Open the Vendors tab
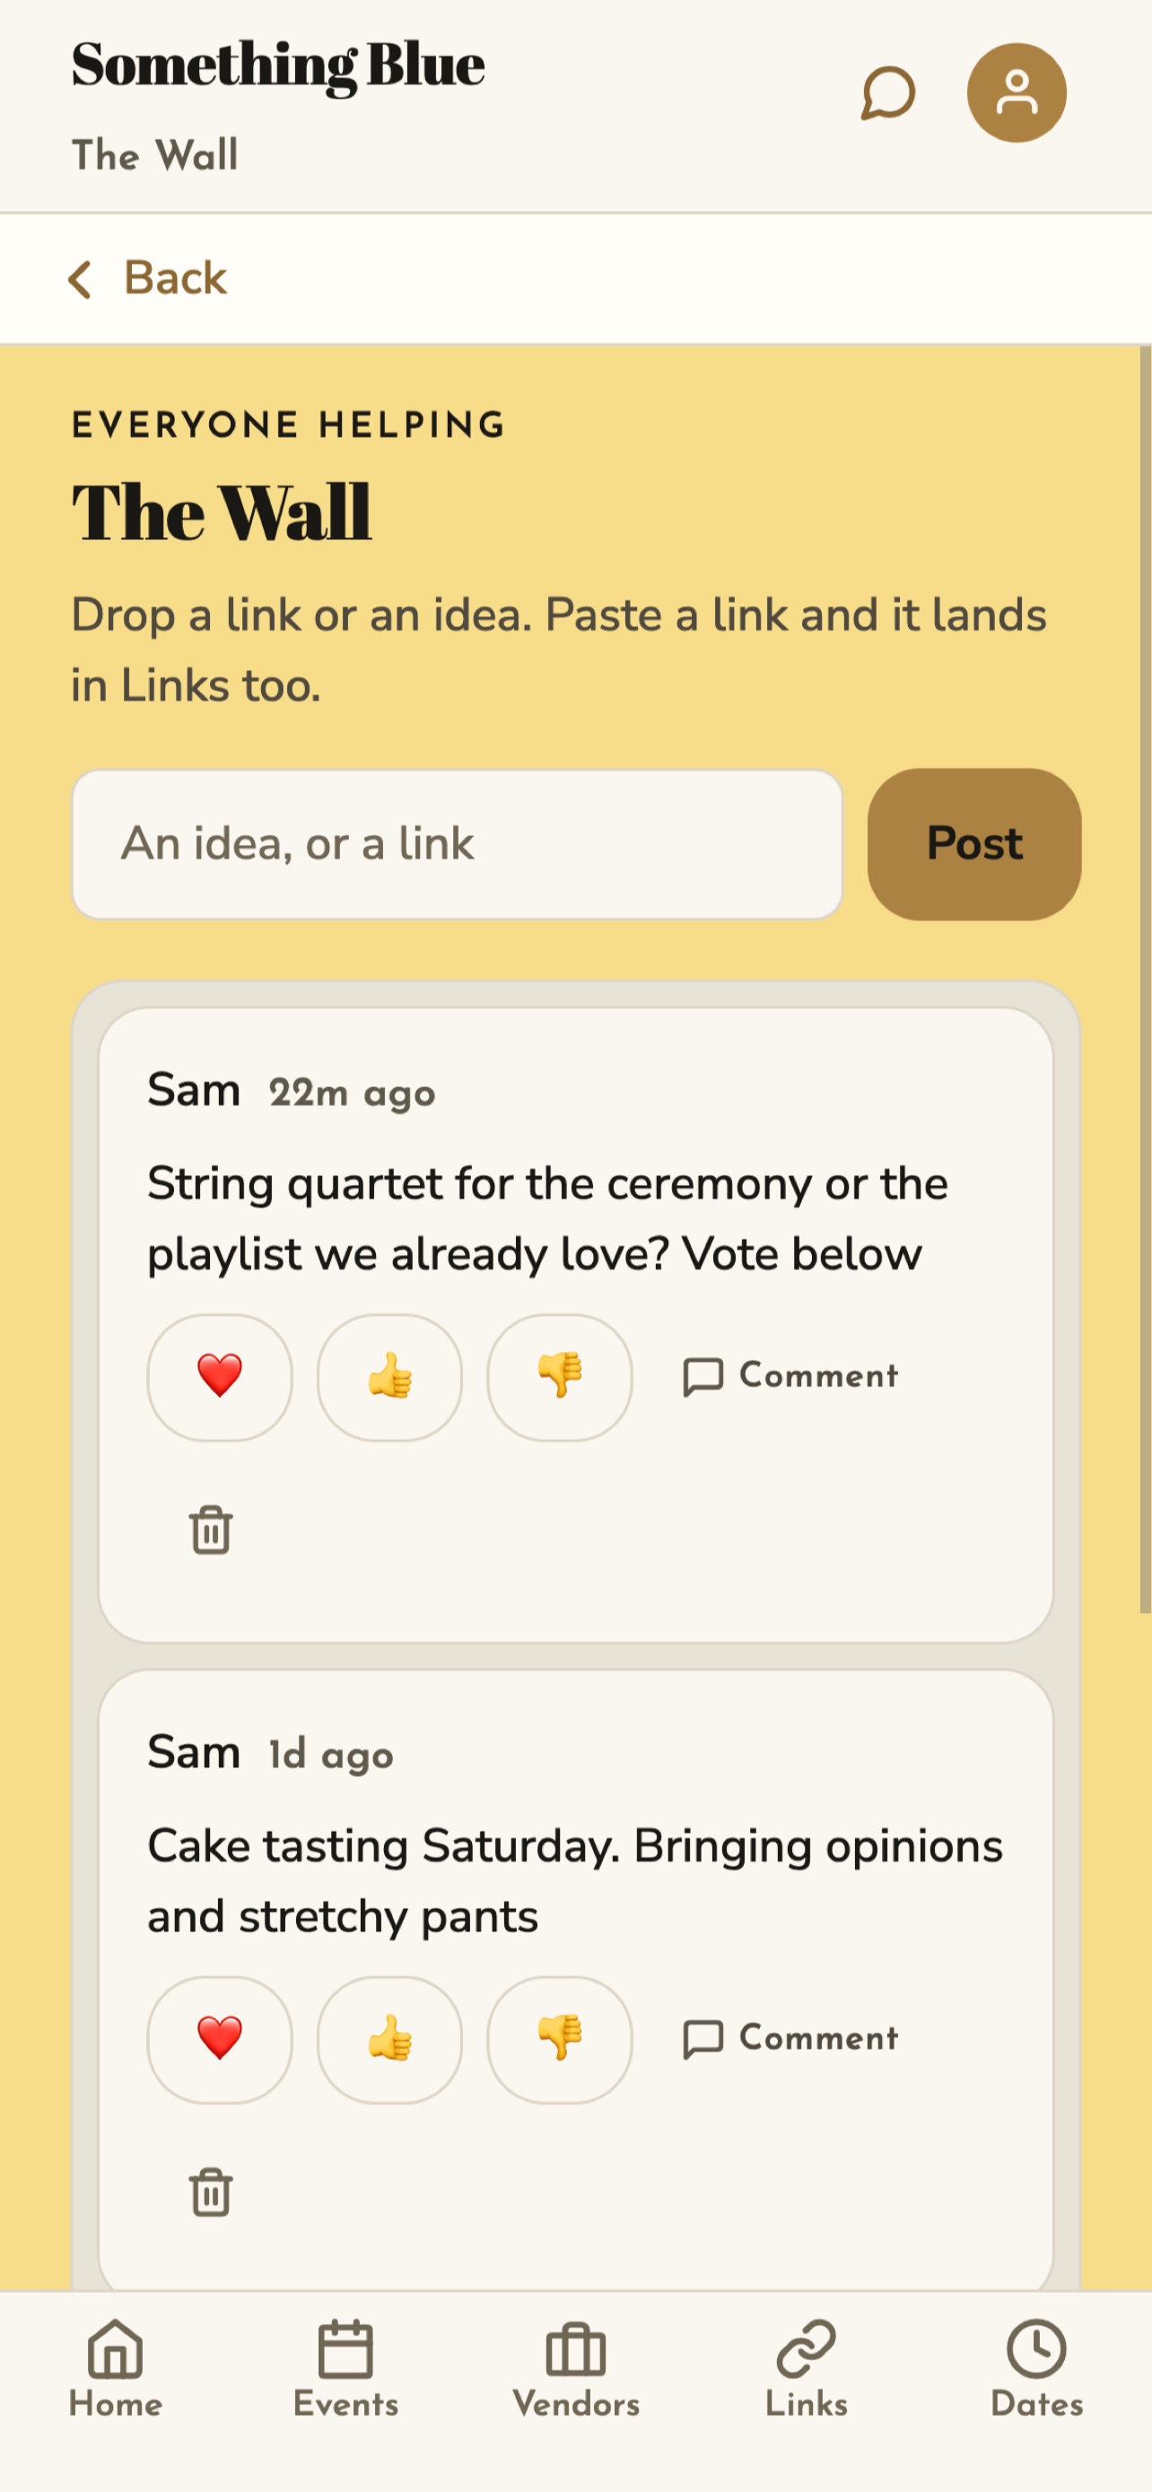Screen dimensions: 1152x2492 point(577,2368)
